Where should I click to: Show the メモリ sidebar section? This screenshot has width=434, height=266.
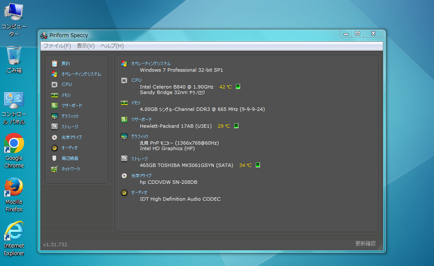(66, 95)
